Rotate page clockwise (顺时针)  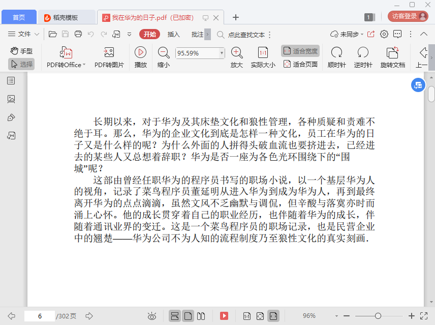coord(336,57)
